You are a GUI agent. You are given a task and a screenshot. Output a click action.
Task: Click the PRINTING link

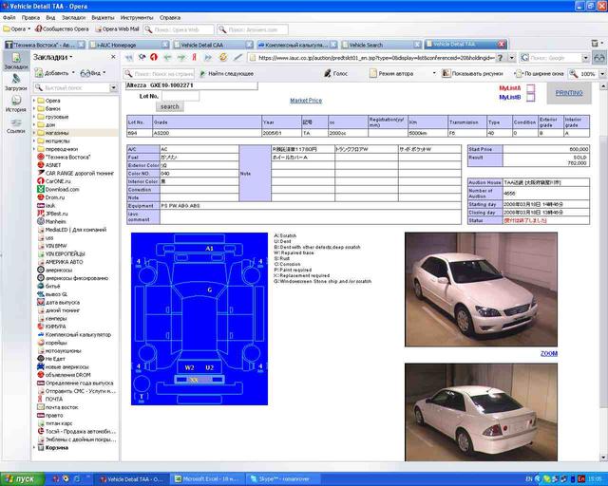click(x=569, y=93)
